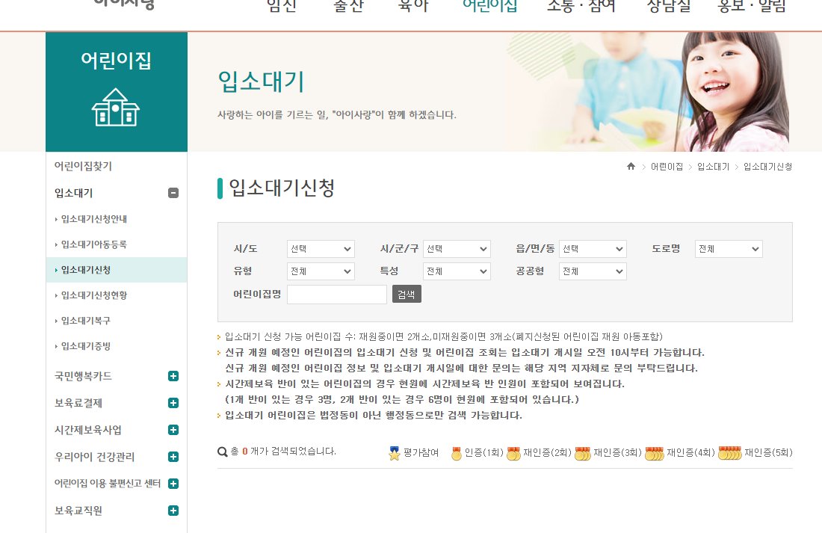This screenshot has width=822, height=533.
Task: Click the 평가참여 star medal icon
Action: click(395, 453)
